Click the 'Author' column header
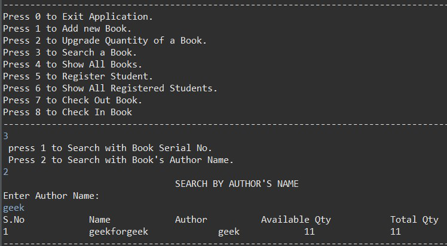Viewport: 447px width, 246px height. 191,220
